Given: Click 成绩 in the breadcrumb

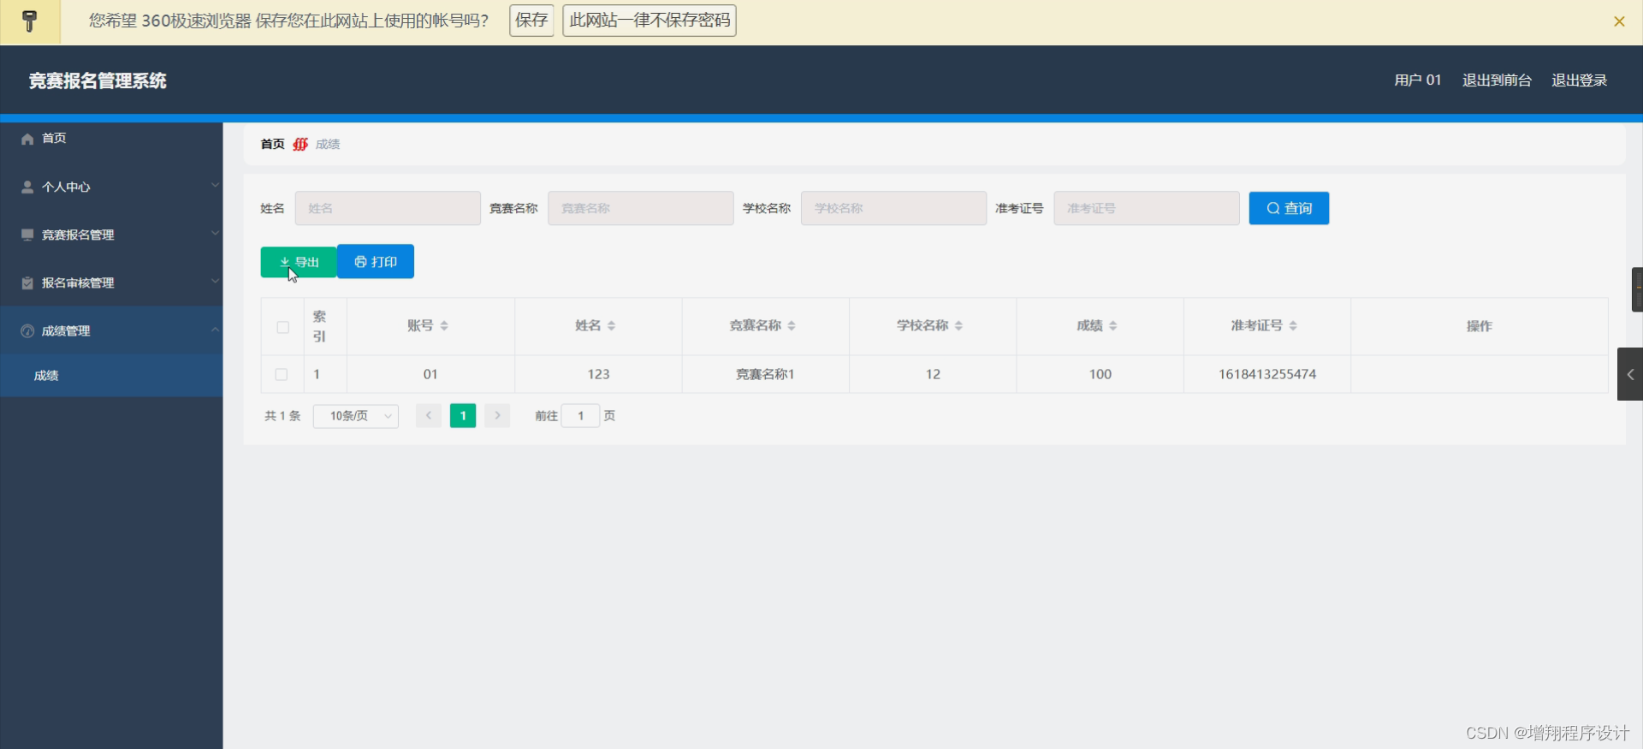Looking at the screenshot, I should point(328,144).
